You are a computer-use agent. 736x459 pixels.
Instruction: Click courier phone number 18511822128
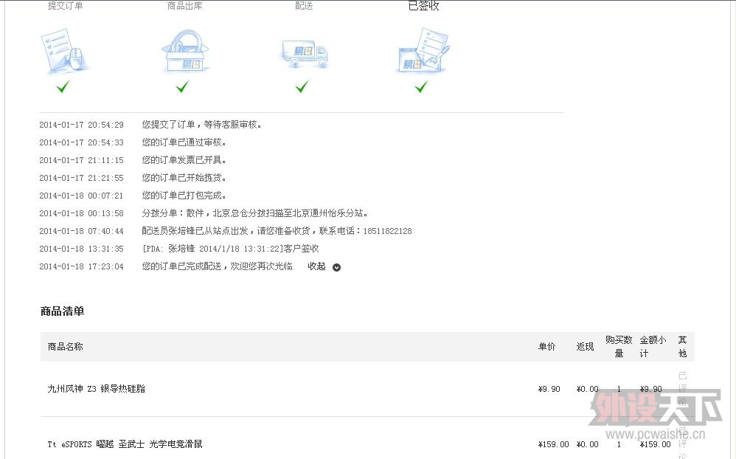pos(387,231)
